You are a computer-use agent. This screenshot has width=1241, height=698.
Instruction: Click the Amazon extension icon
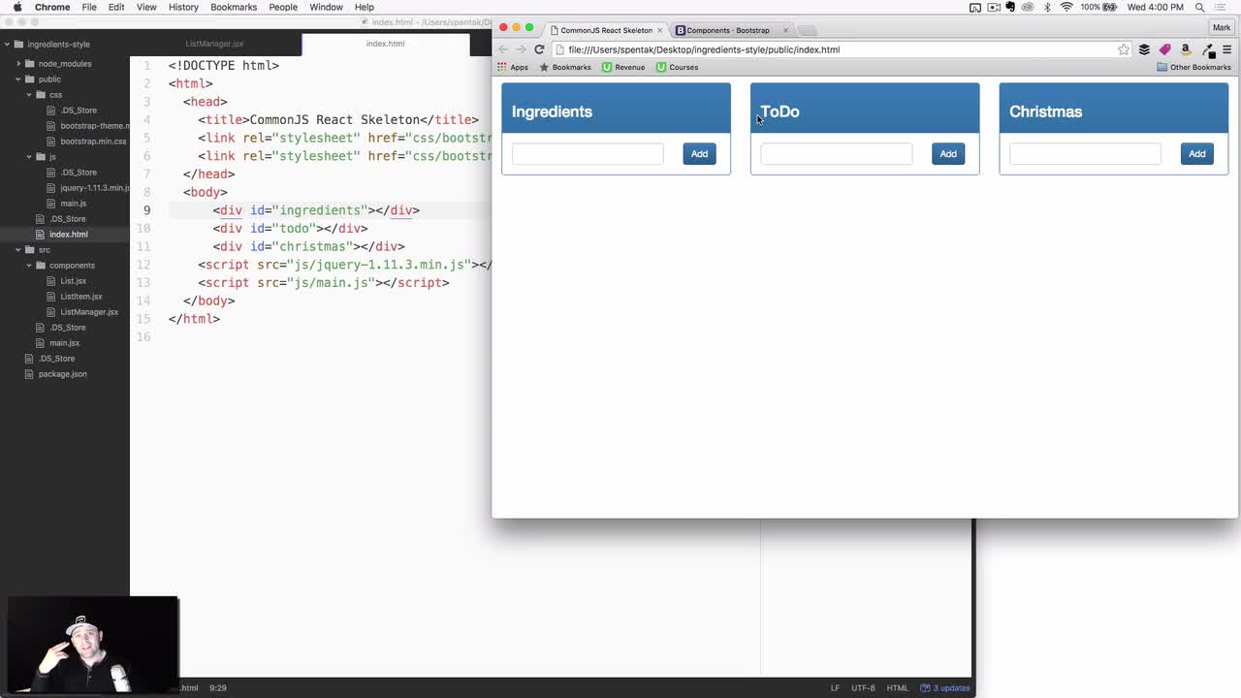pyautogui.click(x=1185, y=49)
